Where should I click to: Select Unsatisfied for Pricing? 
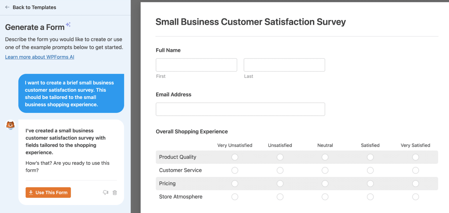(280, 184)
